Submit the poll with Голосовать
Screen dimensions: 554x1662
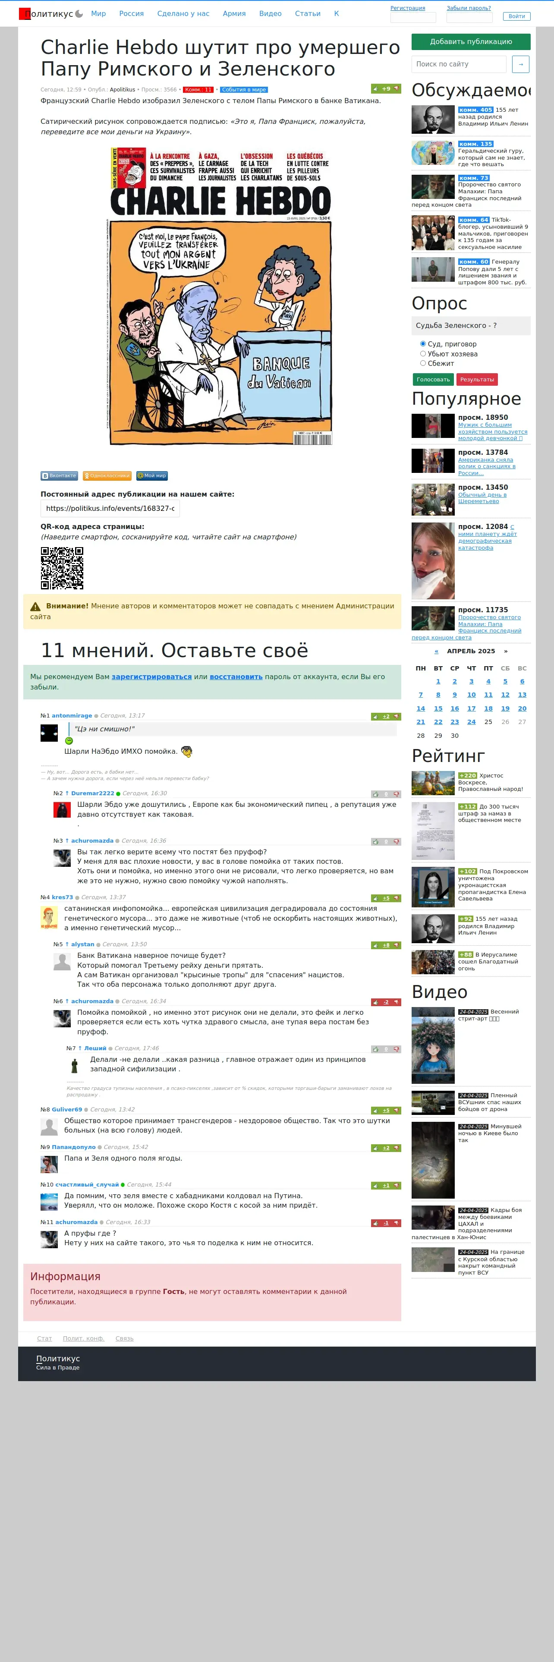(433, 379)
